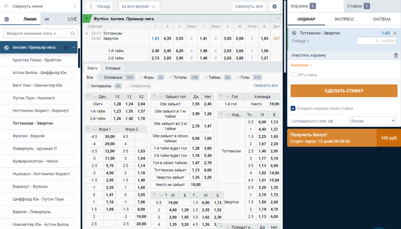Screen dimensions: 401x229
Task: Click the bet amount input field
Action: tap(377, 41)
